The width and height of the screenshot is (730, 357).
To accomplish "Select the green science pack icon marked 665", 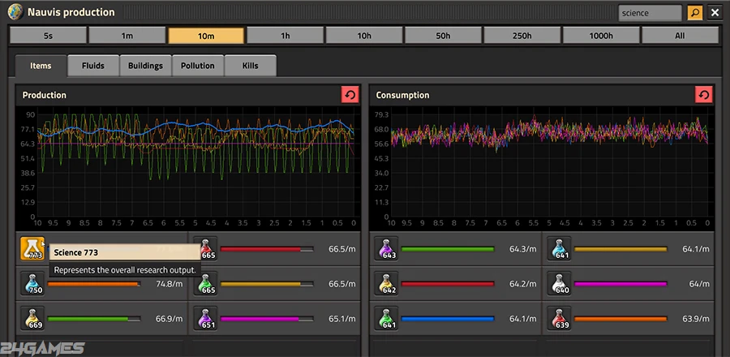I will (205, 283).
